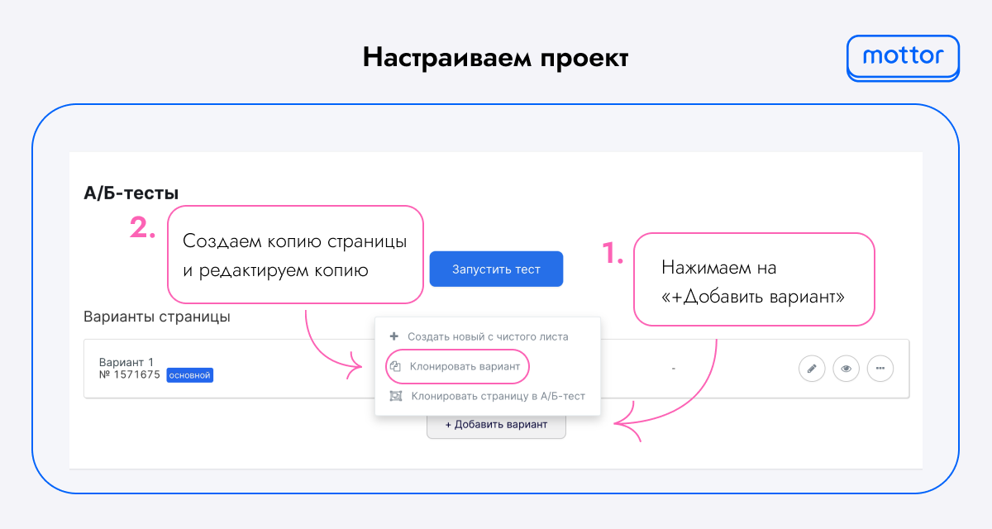Click the pencil edit icon for Вариант 1
Image resolution: width=992 pixels, height=529 pixels.
(812, 368)
